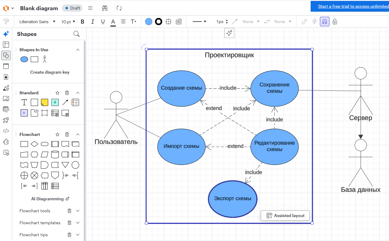
Task: Pin the Standard section with star
Action: [x=57, y=93]
